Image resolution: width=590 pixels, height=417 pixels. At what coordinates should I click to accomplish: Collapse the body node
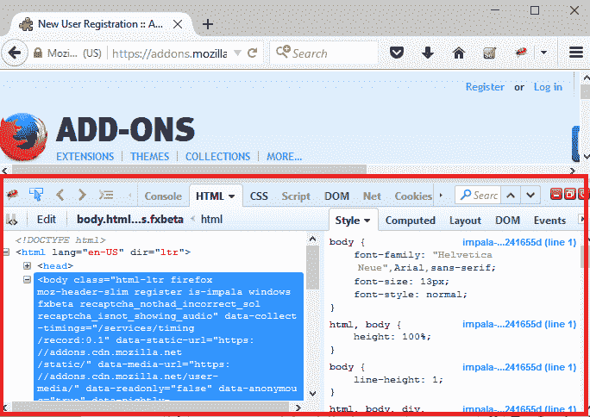(27, 279)
